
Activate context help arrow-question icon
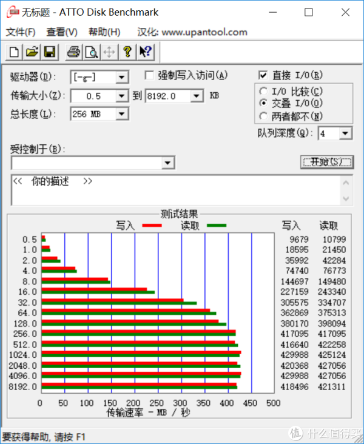click(x=146, y=52)
